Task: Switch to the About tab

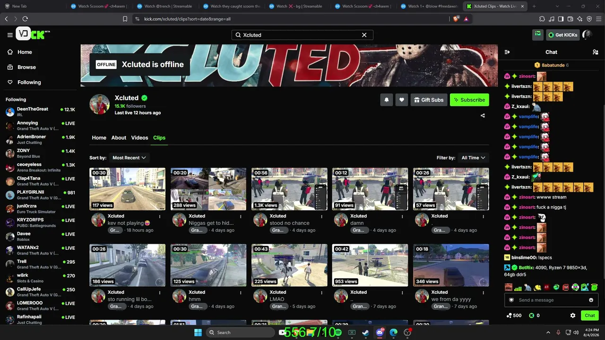Action: (x=119, y=138)
